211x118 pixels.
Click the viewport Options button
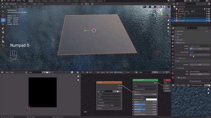[x=166, y=4]
